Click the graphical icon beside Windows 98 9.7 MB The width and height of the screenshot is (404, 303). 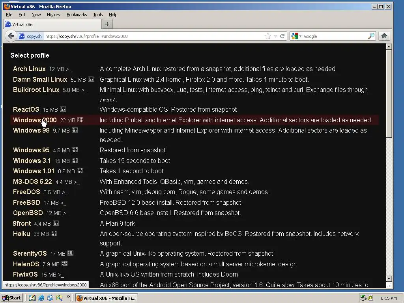tap(75, 130)
